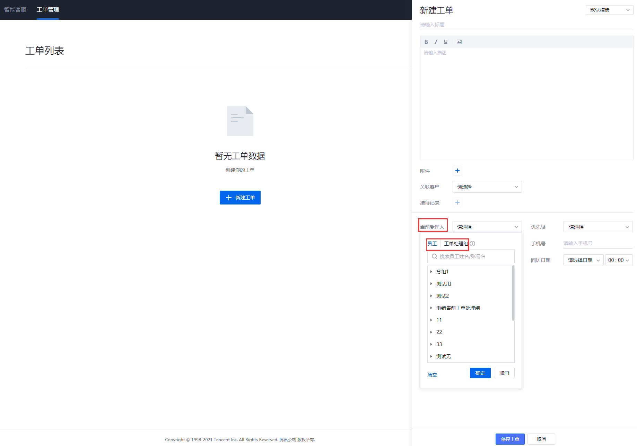Clear selection via 清空 link
Image resolution: width=637 pixels, height=446 pixels.
pos(432,375)
